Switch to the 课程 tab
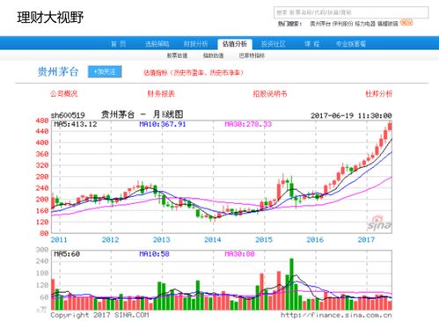This screenshot has width=439, height=321. (x=311, y=44)
